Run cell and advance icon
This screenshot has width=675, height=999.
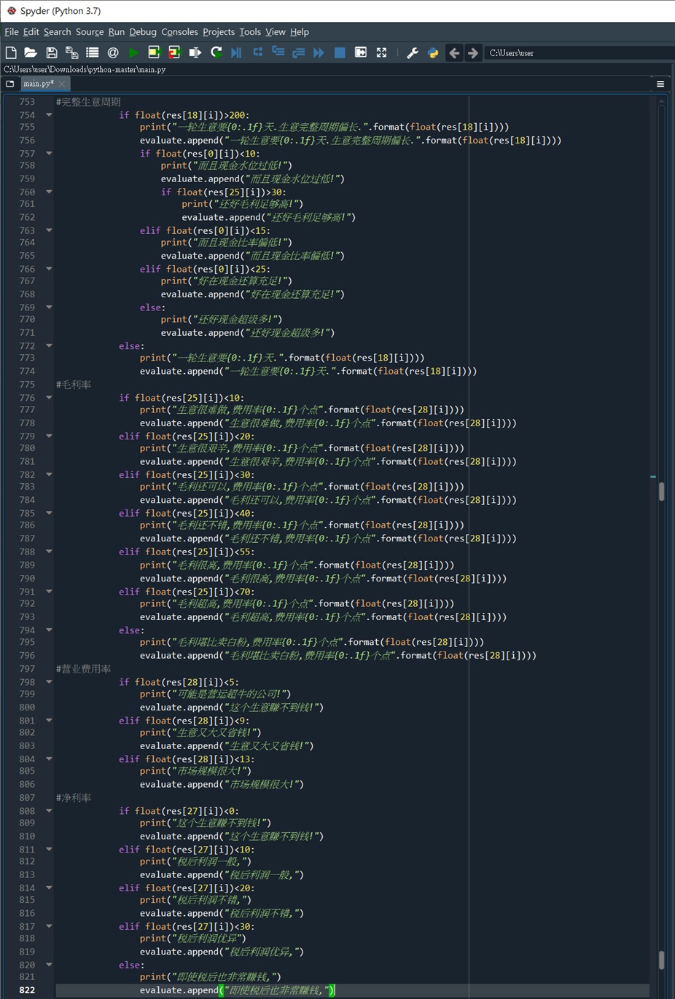[x=174, y=52]
